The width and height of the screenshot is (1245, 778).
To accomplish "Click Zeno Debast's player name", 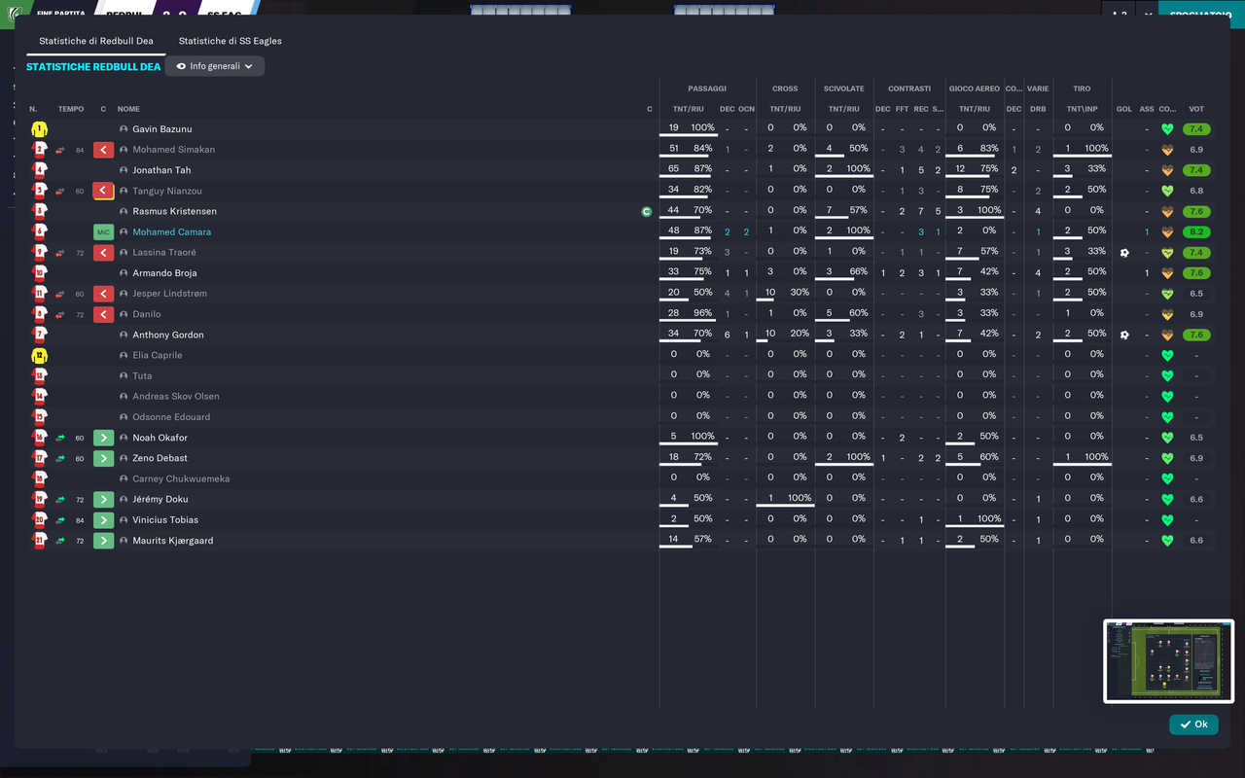I will [160, 459].
